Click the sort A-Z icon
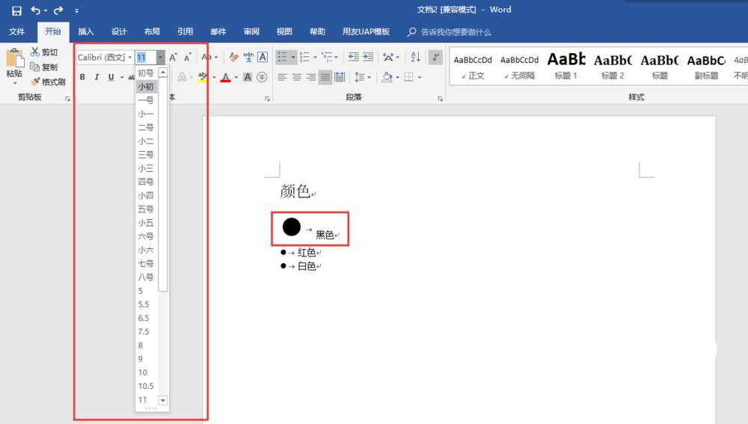748x424 pixels. click(415, 58)
